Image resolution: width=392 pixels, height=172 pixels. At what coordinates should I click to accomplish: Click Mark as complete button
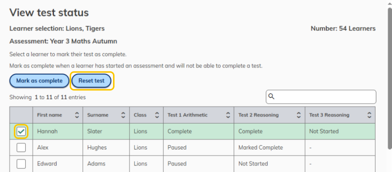(x=39, y=81)
